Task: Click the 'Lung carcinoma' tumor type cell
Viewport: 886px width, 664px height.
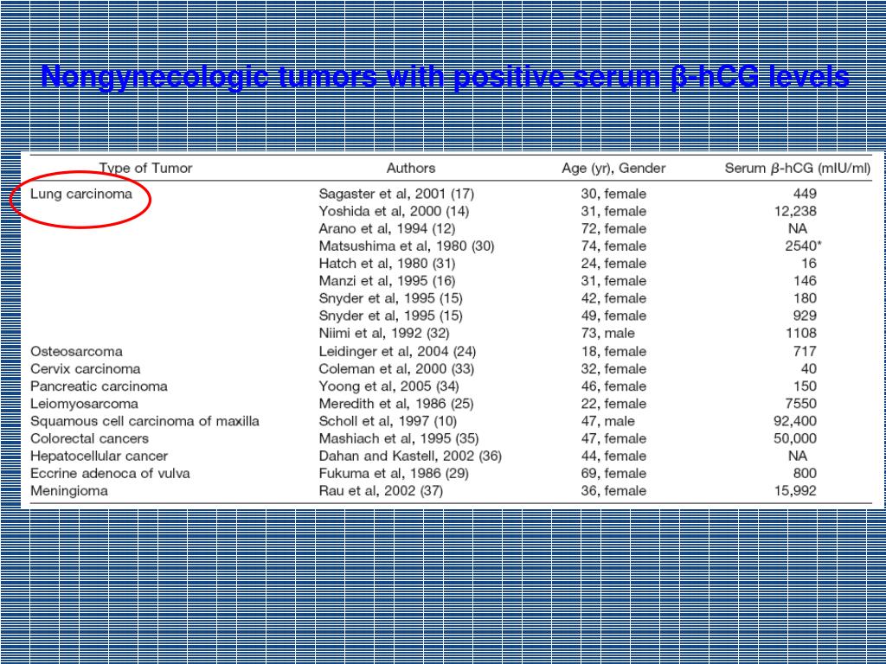Action: [81, 195]
